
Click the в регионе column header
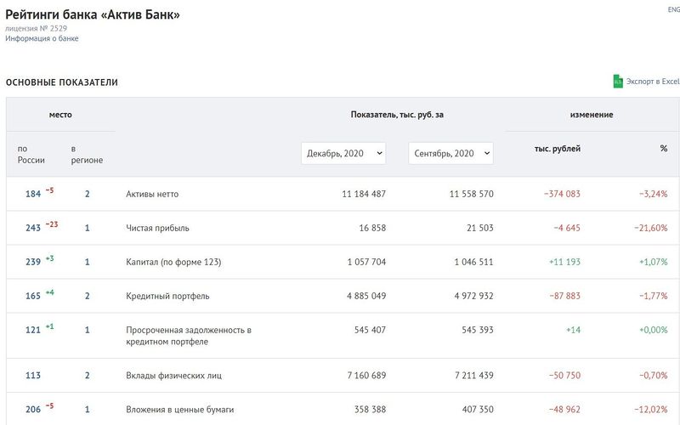click(87, 154)
